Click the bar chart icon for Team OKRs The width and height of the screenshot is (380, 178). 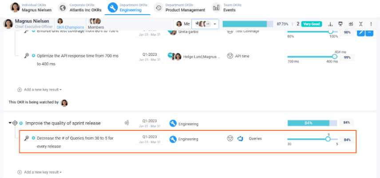coord(216,8)
